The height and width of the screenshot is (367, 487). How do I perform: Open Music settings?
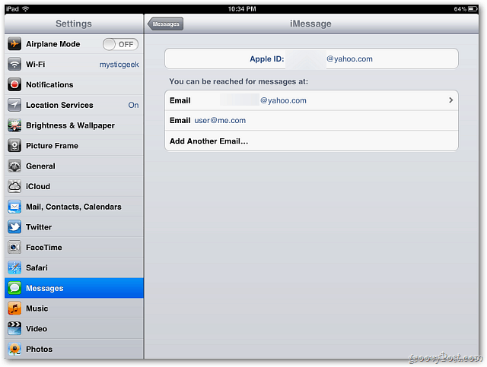pyautogui.click(x=74, y=308)
